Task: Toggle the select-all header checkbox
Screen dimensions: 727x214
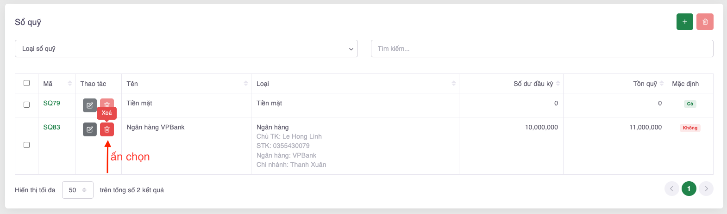Action: (26, 83)
